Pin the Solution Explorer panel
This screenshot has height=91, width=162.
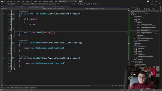tap(157, 7)
